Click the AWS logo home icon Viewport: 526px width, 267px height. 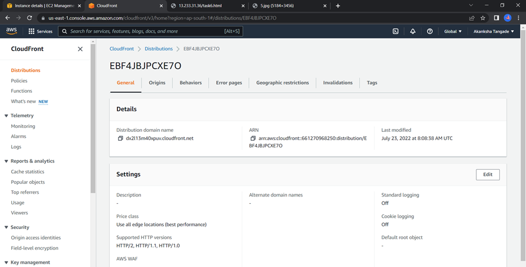11,31
